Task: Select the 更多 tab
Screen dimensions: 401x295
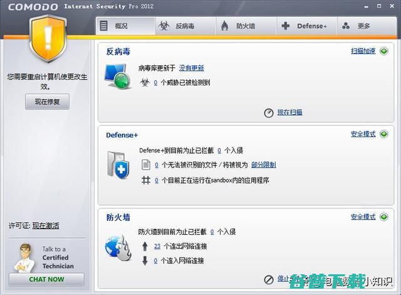Action: pos(357,26)
